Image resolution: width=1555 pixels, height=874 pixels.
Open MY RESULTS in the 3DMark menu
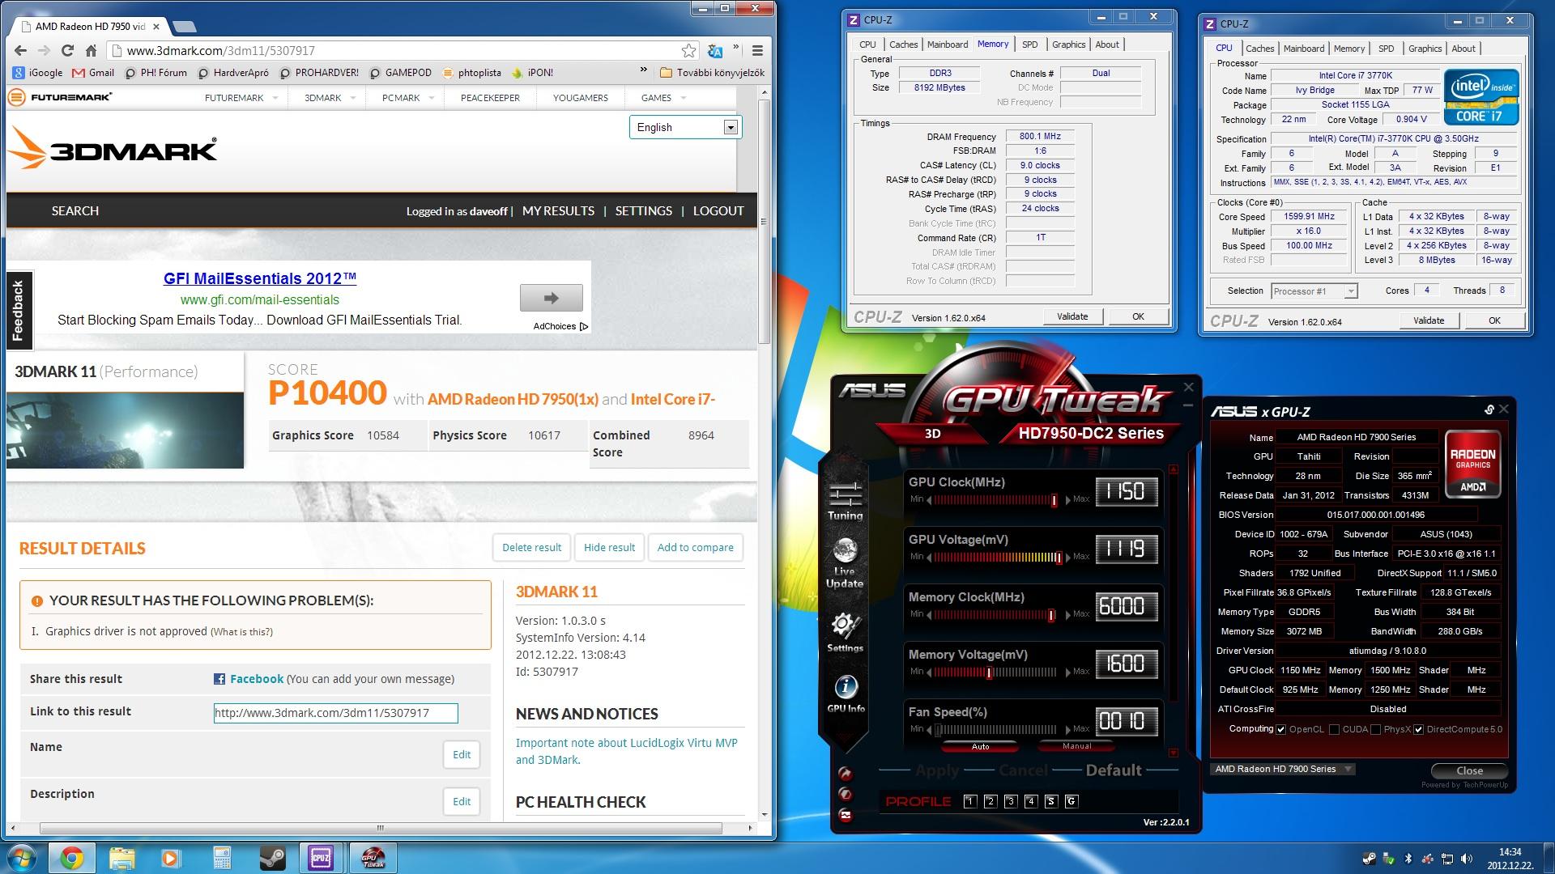558,210
